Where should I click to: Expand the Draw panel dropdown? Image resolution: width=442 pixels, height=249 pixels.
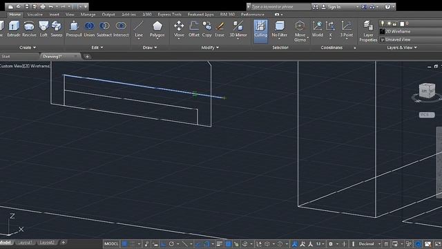point(150,48)
